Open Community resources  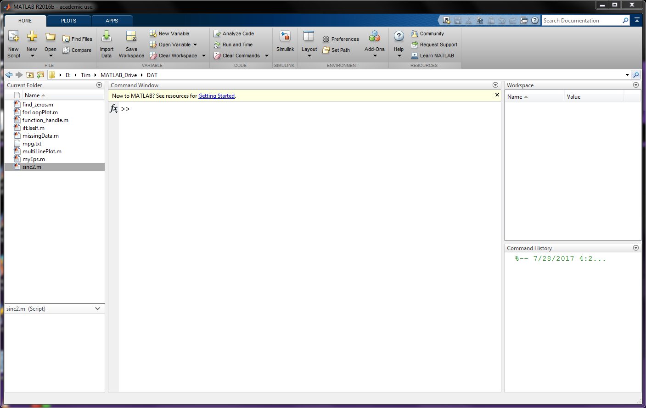[427, 34]
